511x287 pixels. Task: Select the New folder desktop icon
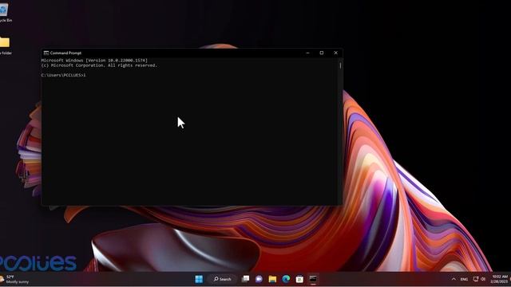click(5, 45)
